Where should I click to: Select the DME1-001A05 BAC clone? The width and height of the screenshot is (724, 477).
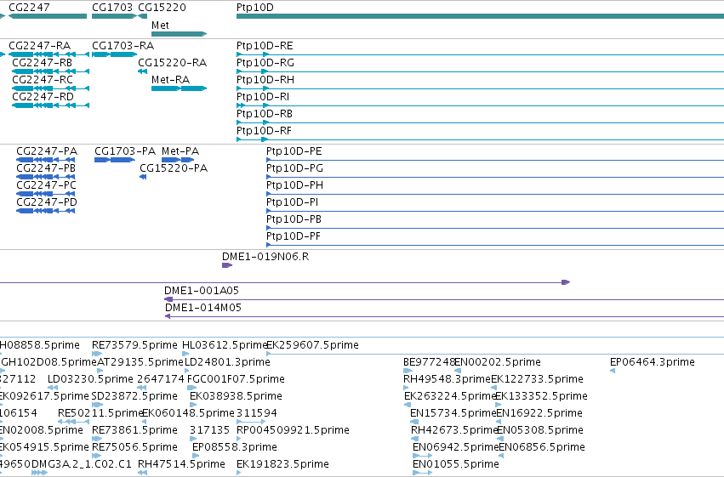444,299
